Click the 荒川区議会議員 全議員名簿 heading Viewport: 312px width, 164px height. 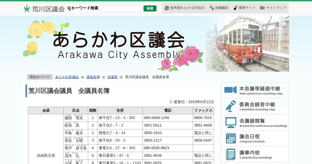(69, 91)
